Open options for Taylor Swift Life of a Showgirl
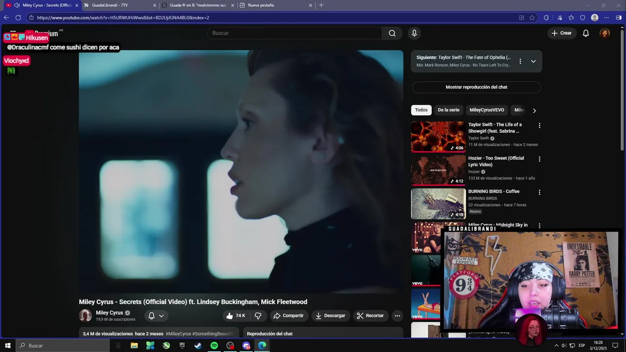Screen dimensions: 626x352 coord(539,126)
